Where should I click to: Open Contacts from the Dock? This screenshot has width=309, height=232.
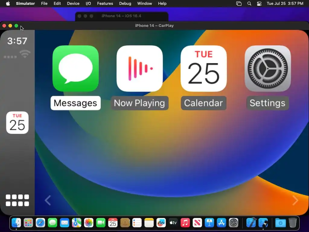pos(125,223)
